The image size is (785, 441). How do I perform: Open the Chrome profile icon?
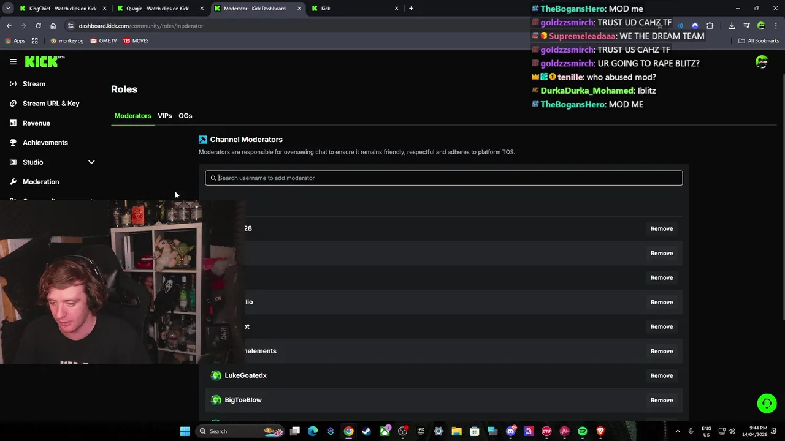point(761,26)
